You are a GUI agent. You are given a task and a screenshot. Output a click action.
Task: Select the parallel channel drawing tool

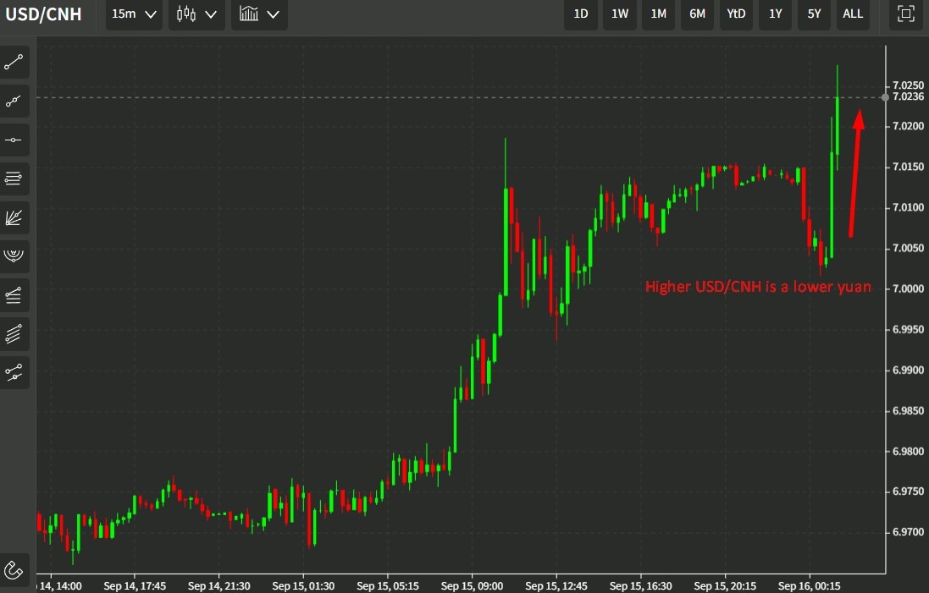click(x=14, y=334)
